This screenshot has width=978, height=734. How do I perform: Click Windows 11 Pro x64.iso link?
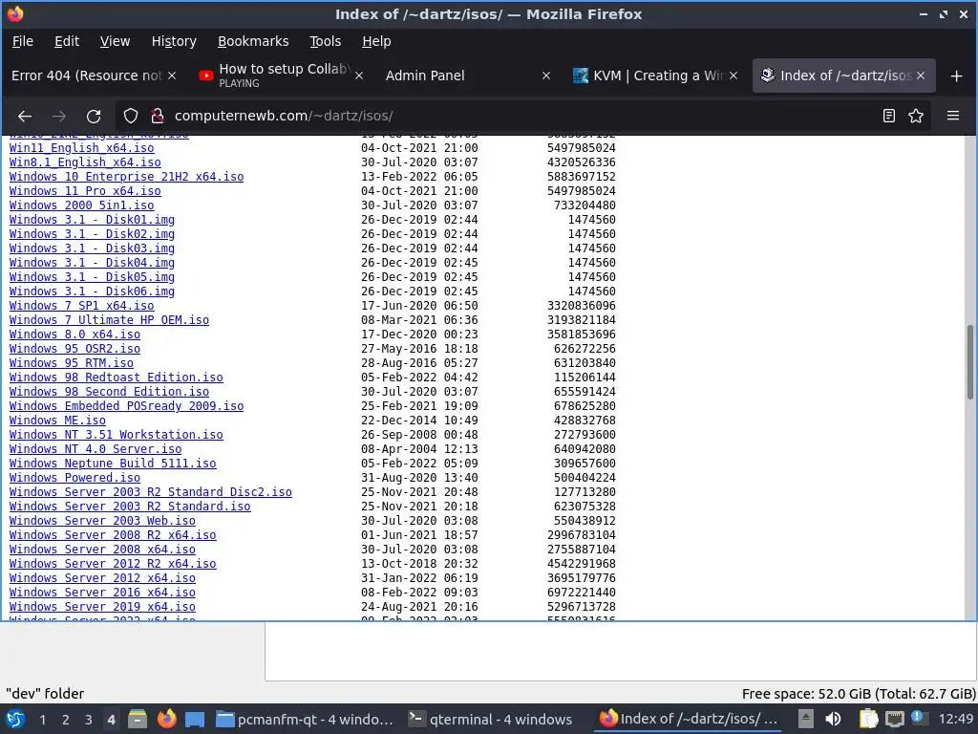click(x=85, y=191)
